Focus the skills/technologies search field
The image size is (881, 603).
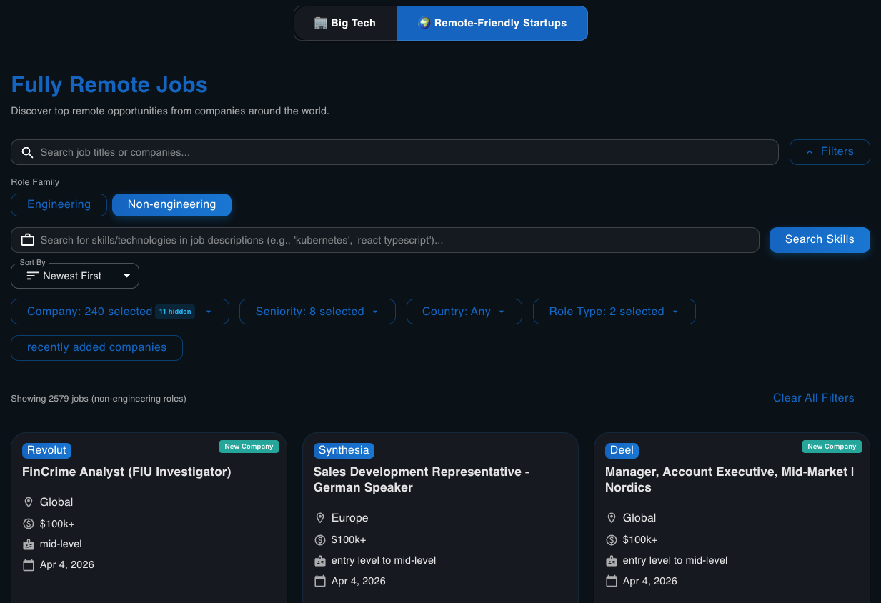point(385,240)
